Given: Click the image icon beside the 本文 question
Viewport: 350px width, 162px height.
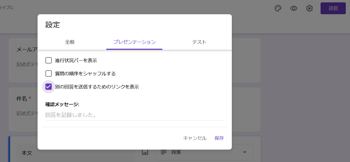Looking at the screenshot, I should (145, 152).
